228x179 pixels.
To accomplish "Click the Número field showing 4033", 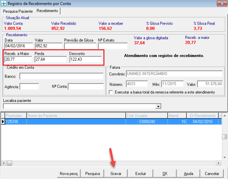I will [137, 84].
